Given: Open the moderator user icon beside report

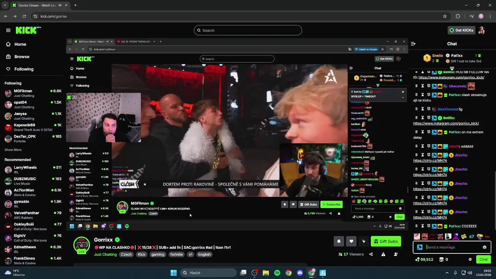Looking at the screenshot, I should point(396,254).
